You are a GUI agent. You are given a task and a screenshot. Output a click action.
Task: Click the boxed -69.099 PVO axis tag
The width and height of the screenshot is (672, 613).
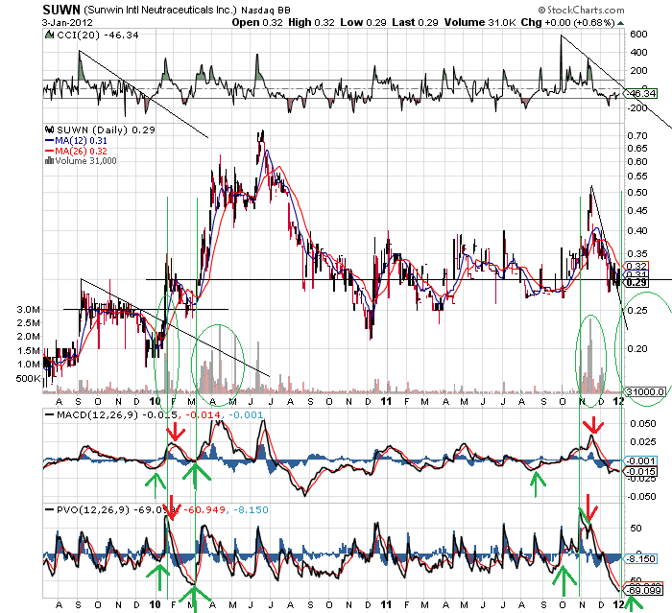pyautogui.click(x=644, y=591)
